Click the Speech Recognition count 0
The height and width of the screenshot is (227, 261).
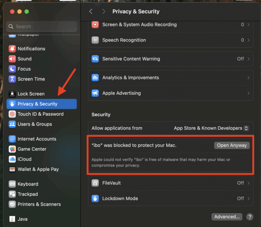point(242,40)
